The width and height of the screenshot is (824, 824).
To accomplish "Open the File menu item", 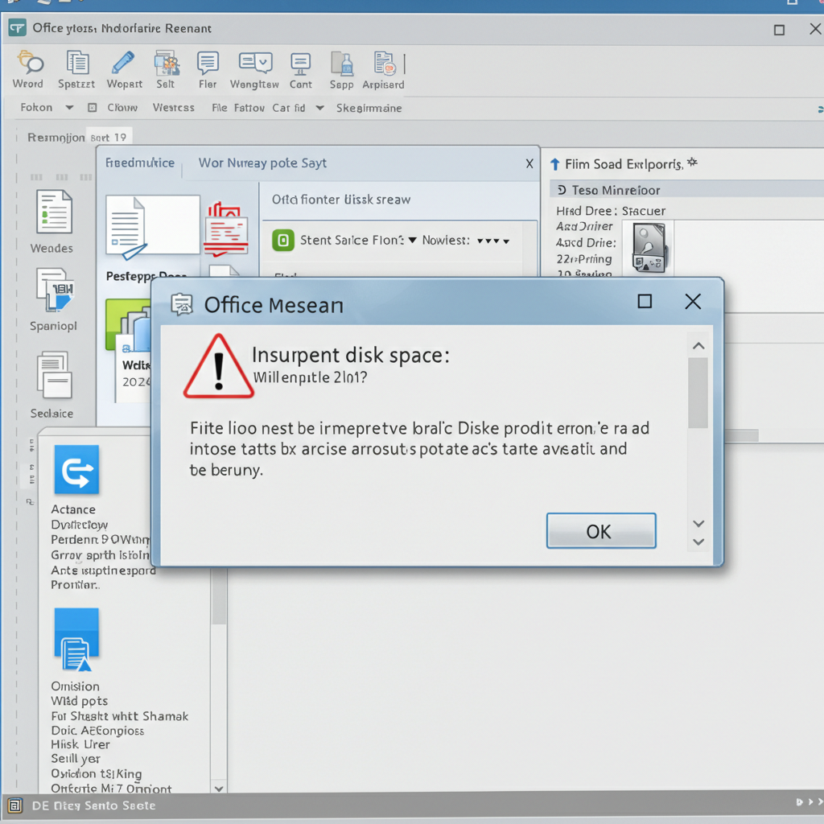I will (219, 108).
